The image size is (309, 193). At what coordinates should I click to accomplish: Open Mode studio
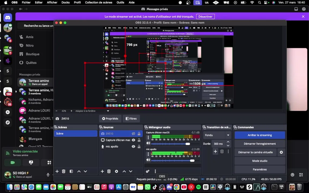tap(260, 161)
